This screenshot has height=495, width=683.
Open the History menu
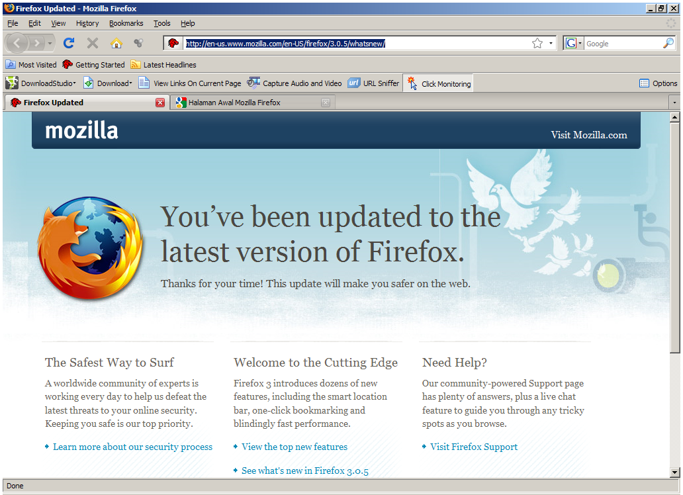[x=87, y=23]
